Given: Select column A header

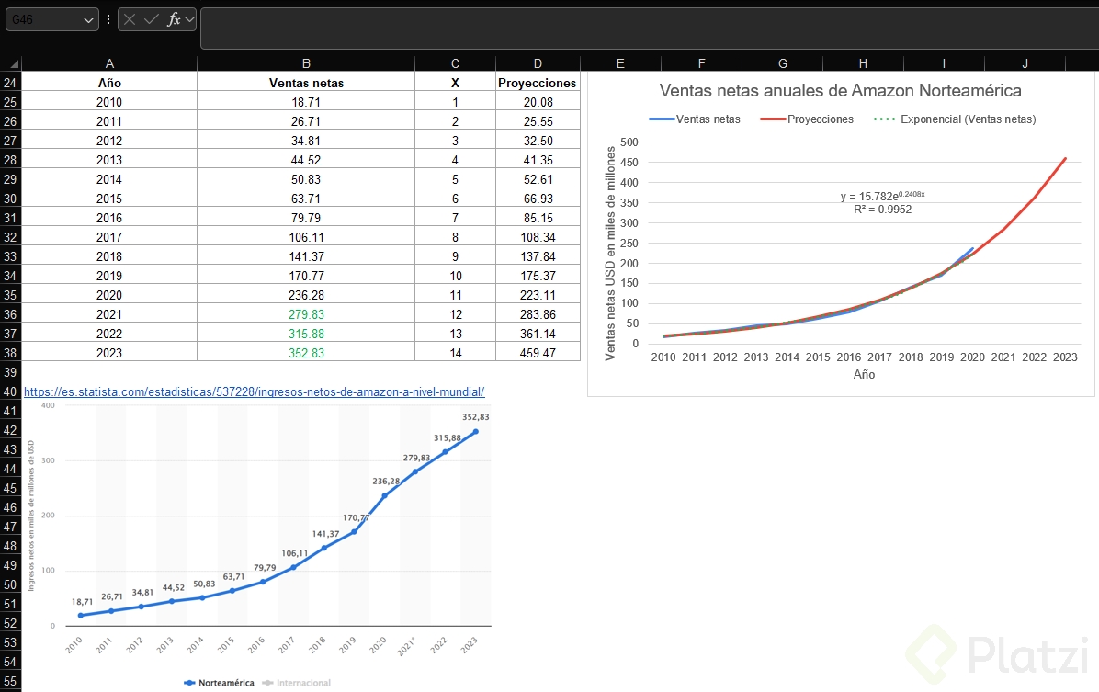Looking at the screenshot, I should 109,63.
